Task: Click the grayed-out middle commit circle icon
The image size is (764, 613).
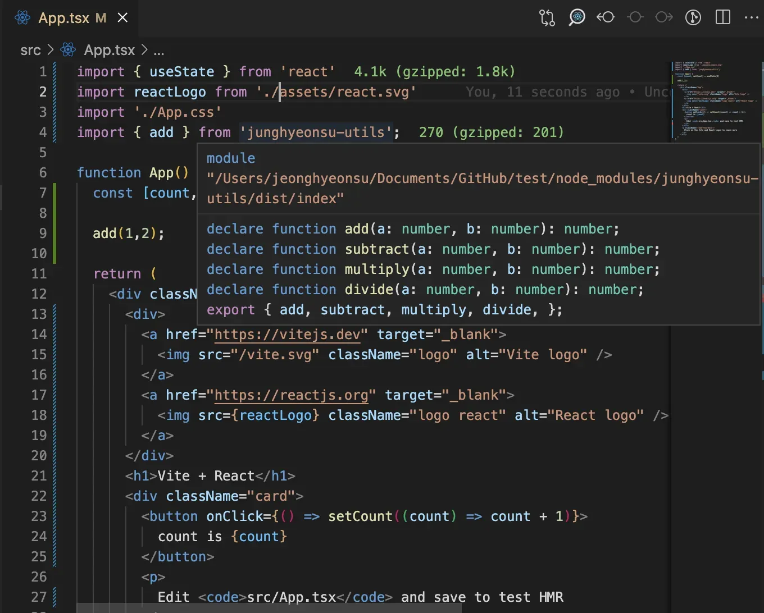Action: (x=635, y=18)
